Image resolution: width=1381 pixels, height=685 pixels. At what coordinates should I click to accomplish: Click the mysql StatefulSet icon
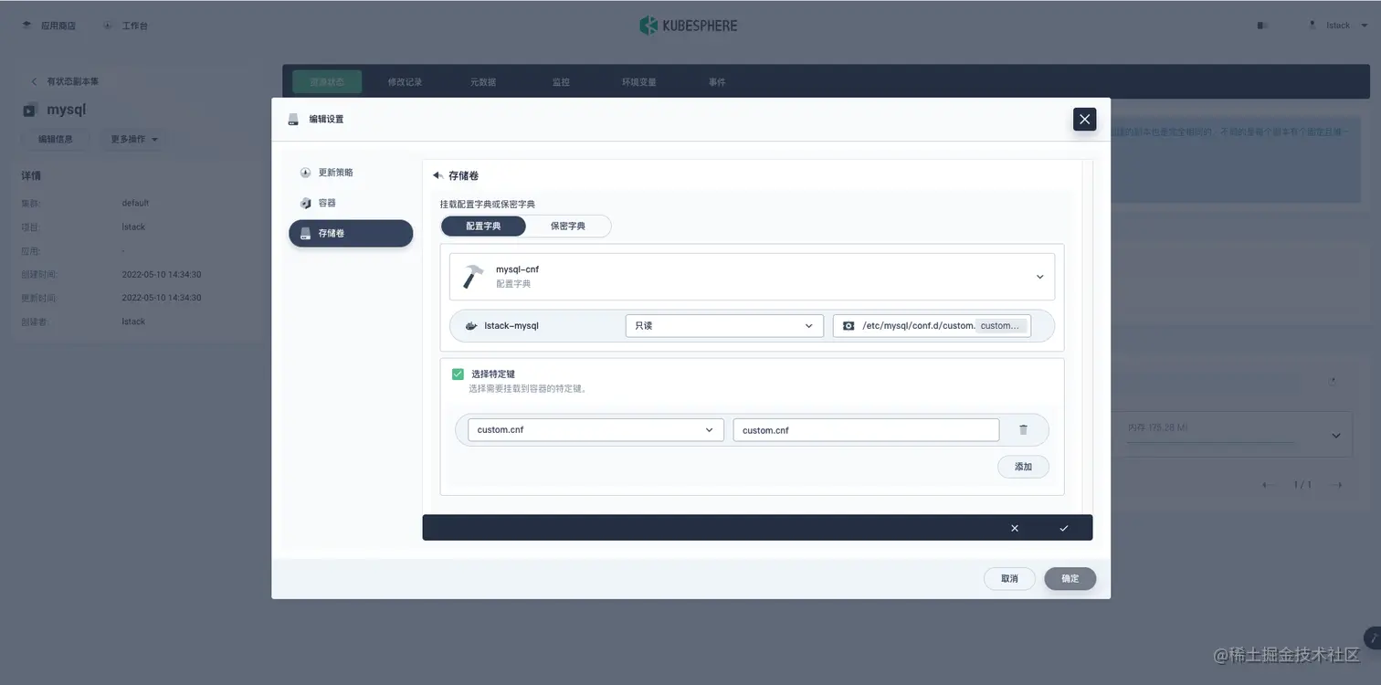tap(29, 110)
